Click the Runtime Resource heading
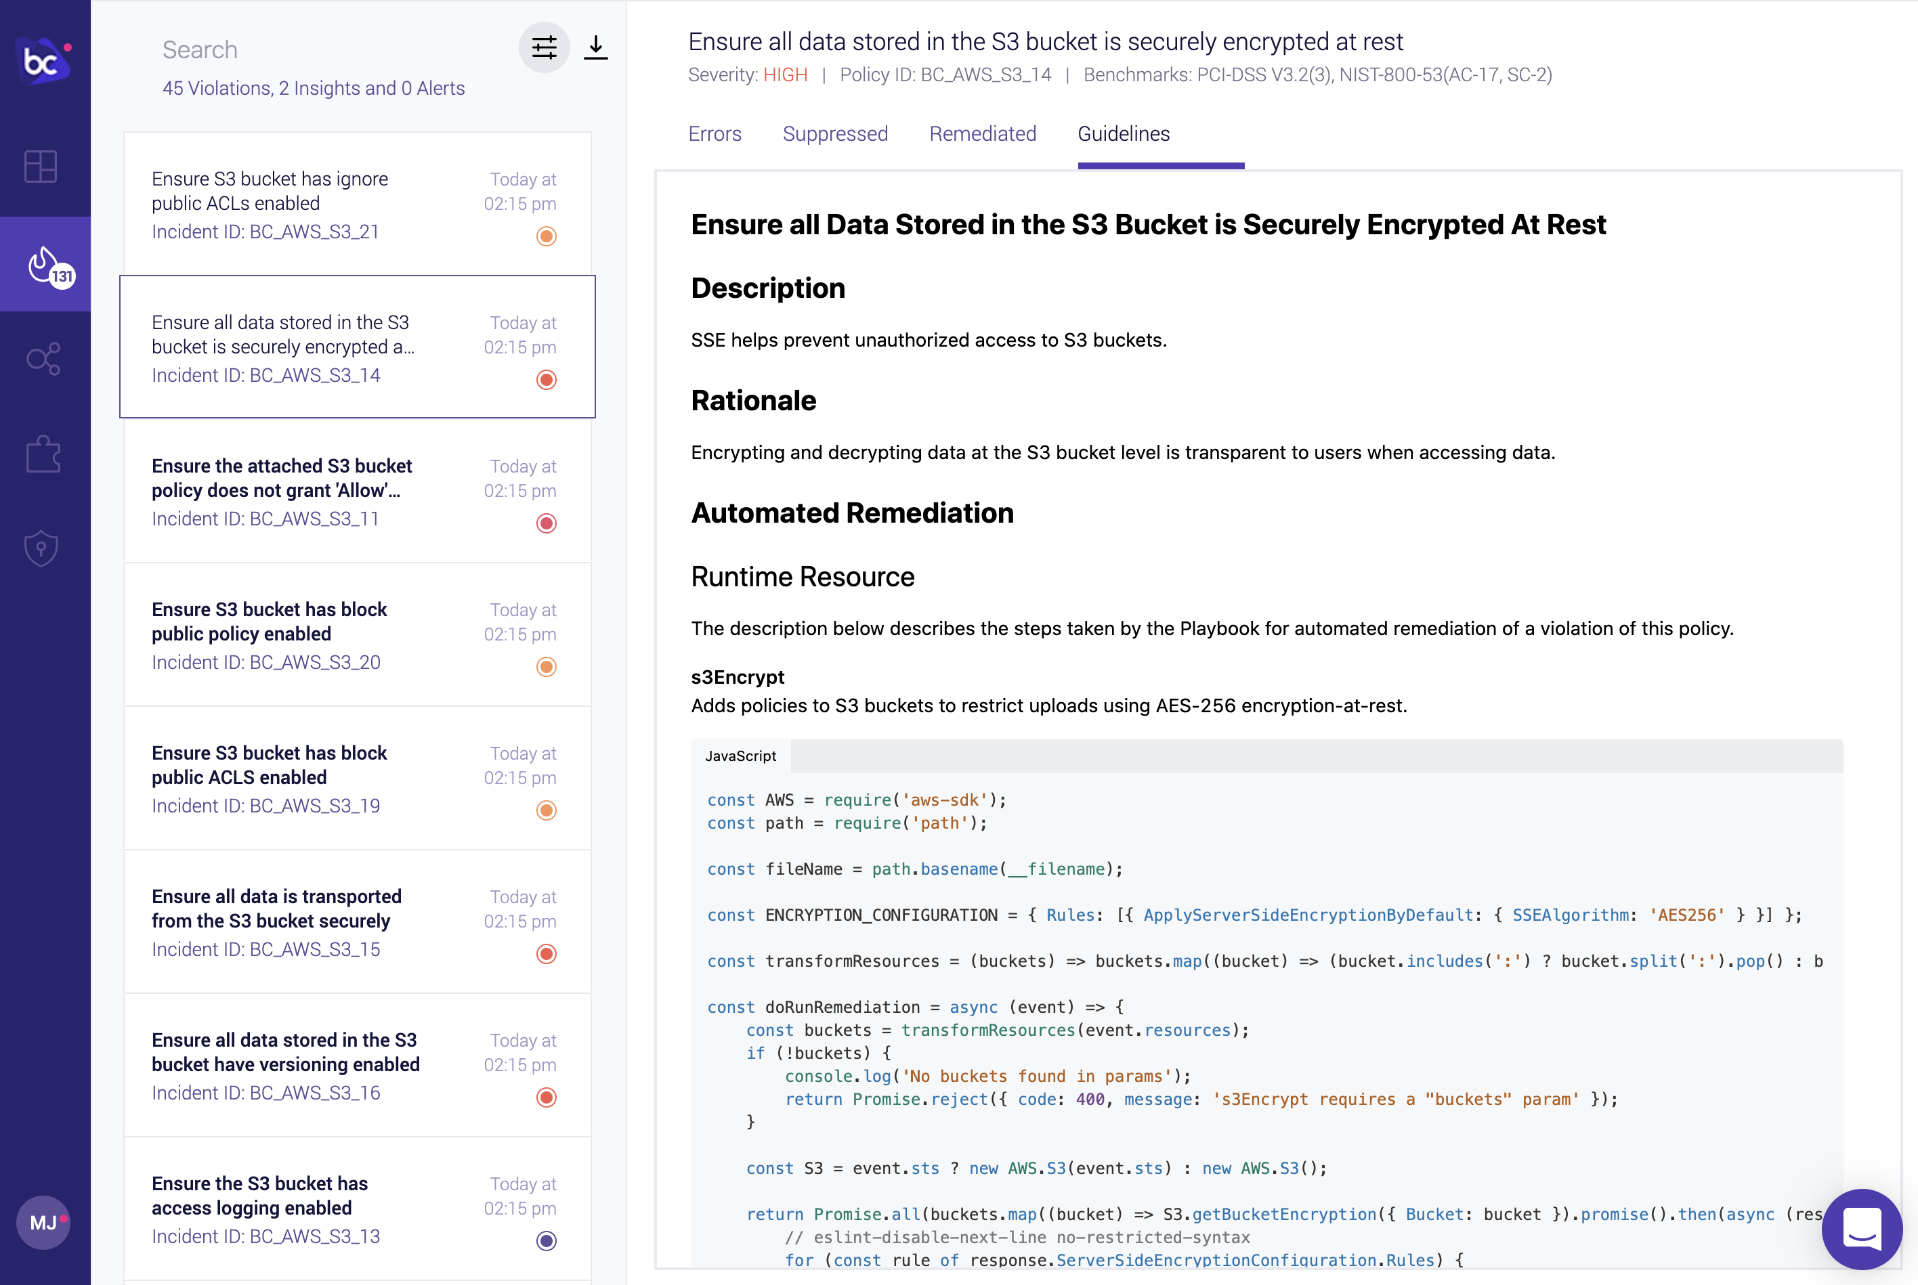Viewport: 1918px width, 1285px height. click(x=803, y=577)
